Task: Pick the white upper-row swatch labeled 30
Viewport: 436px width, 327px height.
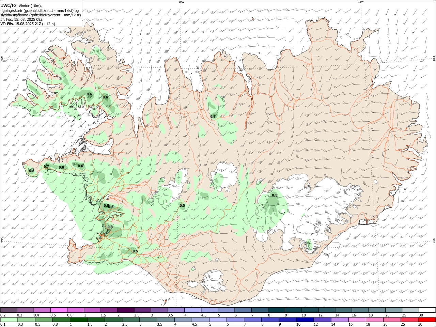Action: [x=426, y=310]
